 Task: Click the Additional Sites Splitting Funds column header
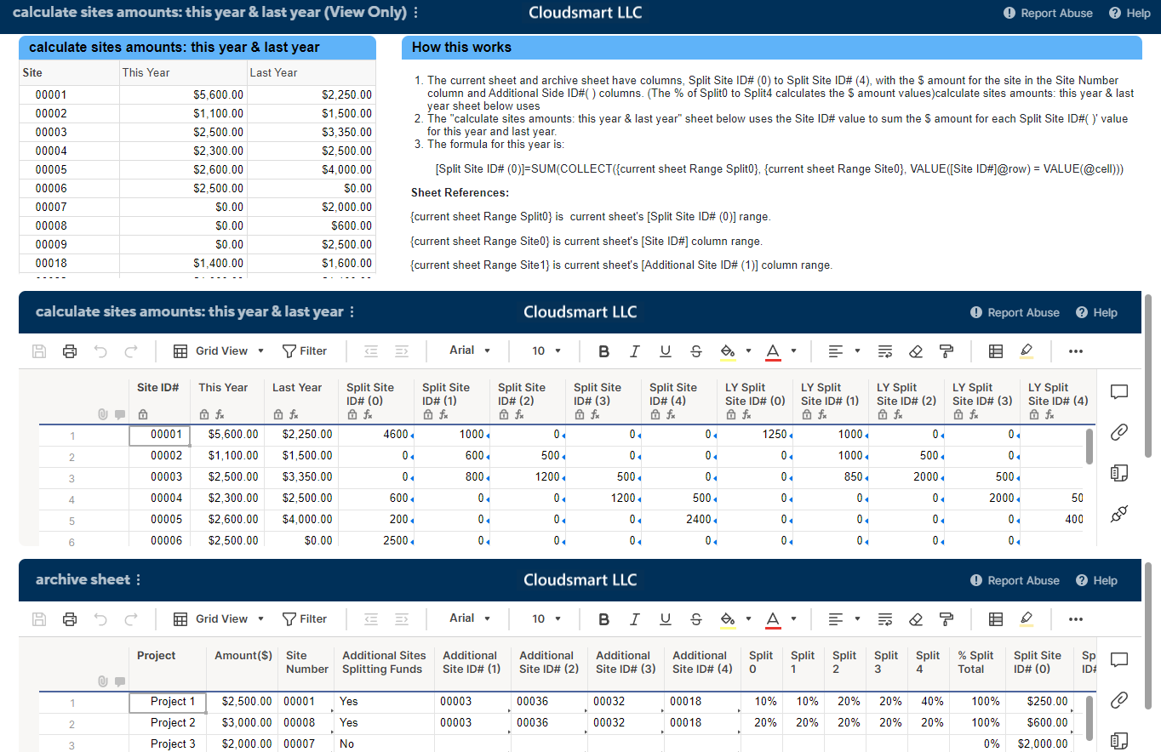pyautogui.click(x=386, y=663)
